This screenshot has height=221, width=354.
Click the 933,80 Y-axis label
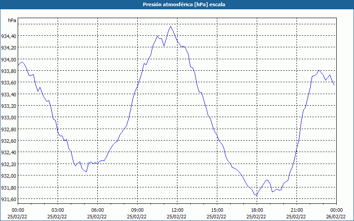[8, 71]
